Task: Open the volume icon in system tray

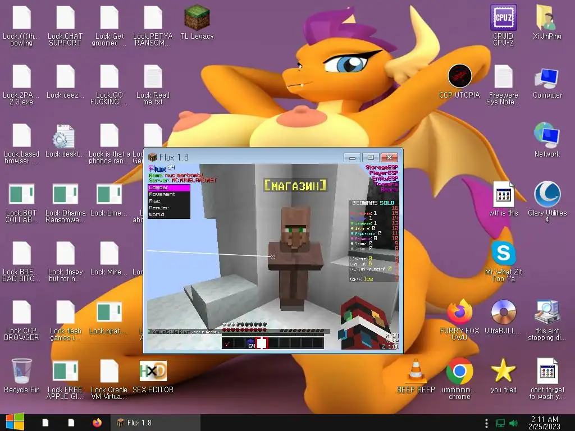Action: coord(514,423)
